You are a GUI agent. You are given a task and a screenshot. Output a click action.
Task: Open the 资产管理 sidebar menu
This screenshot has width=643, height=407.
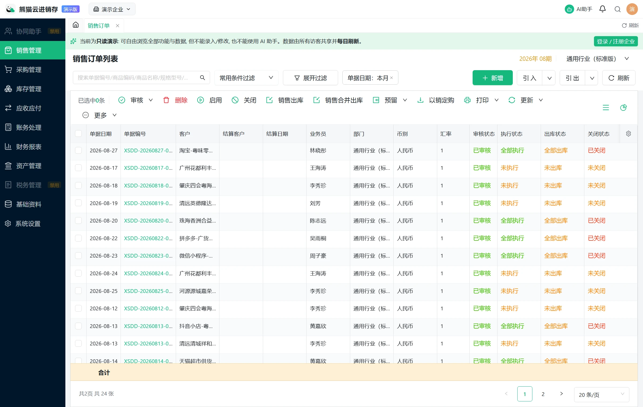(33, 166)
